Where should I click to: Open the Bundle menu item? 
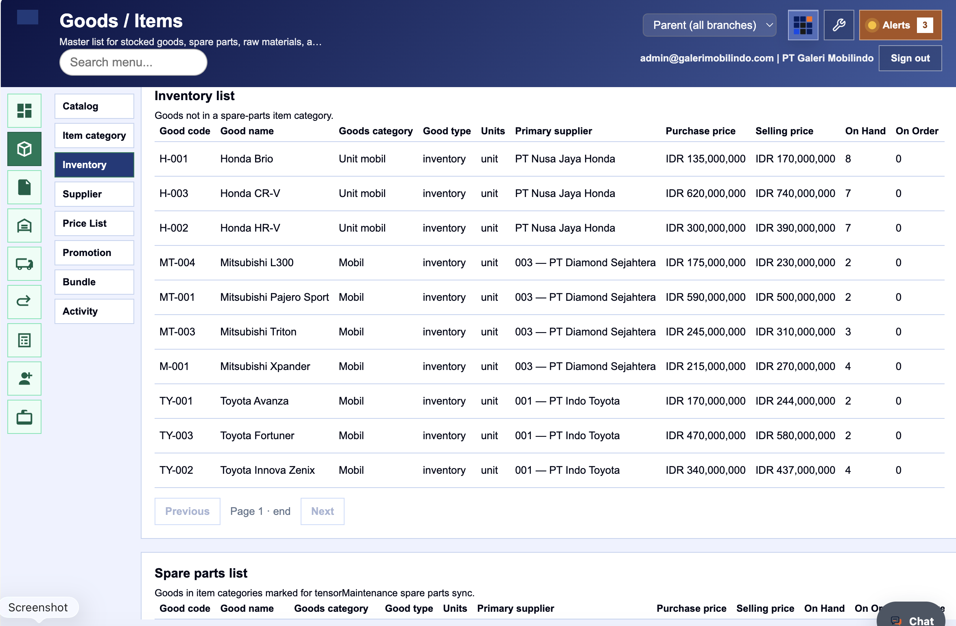[x=94, y=282]
